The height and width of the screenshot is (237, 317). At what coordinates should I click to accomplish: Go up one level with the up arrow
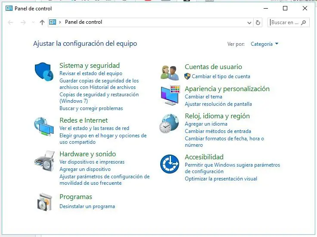(x=42, y=22)
